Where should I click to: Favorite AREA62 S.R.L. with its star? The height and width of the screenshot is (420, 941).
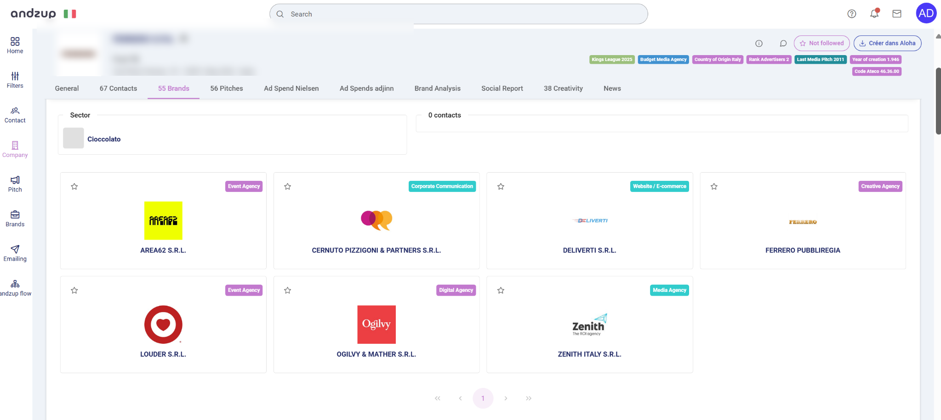coord(74,186)
